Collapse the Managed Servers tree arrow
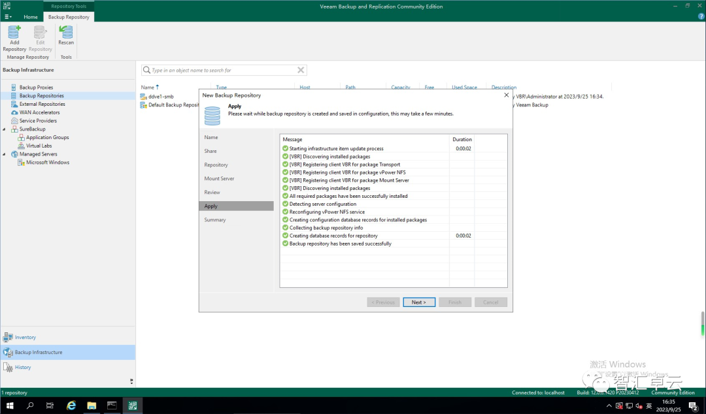 point(5,154)
